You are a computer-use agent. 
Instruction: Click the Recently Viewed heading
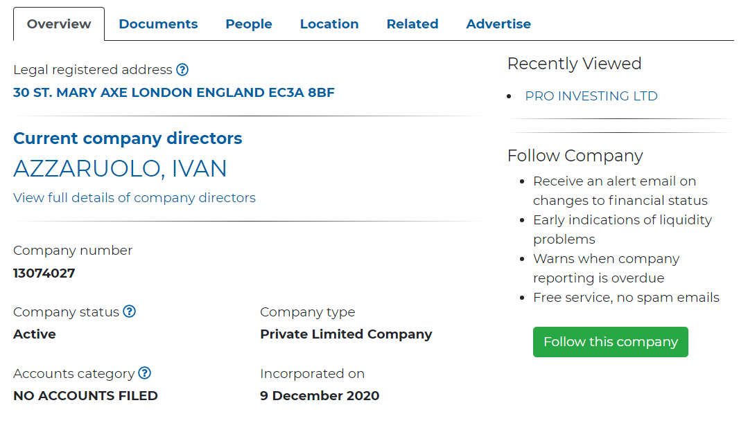574,64
